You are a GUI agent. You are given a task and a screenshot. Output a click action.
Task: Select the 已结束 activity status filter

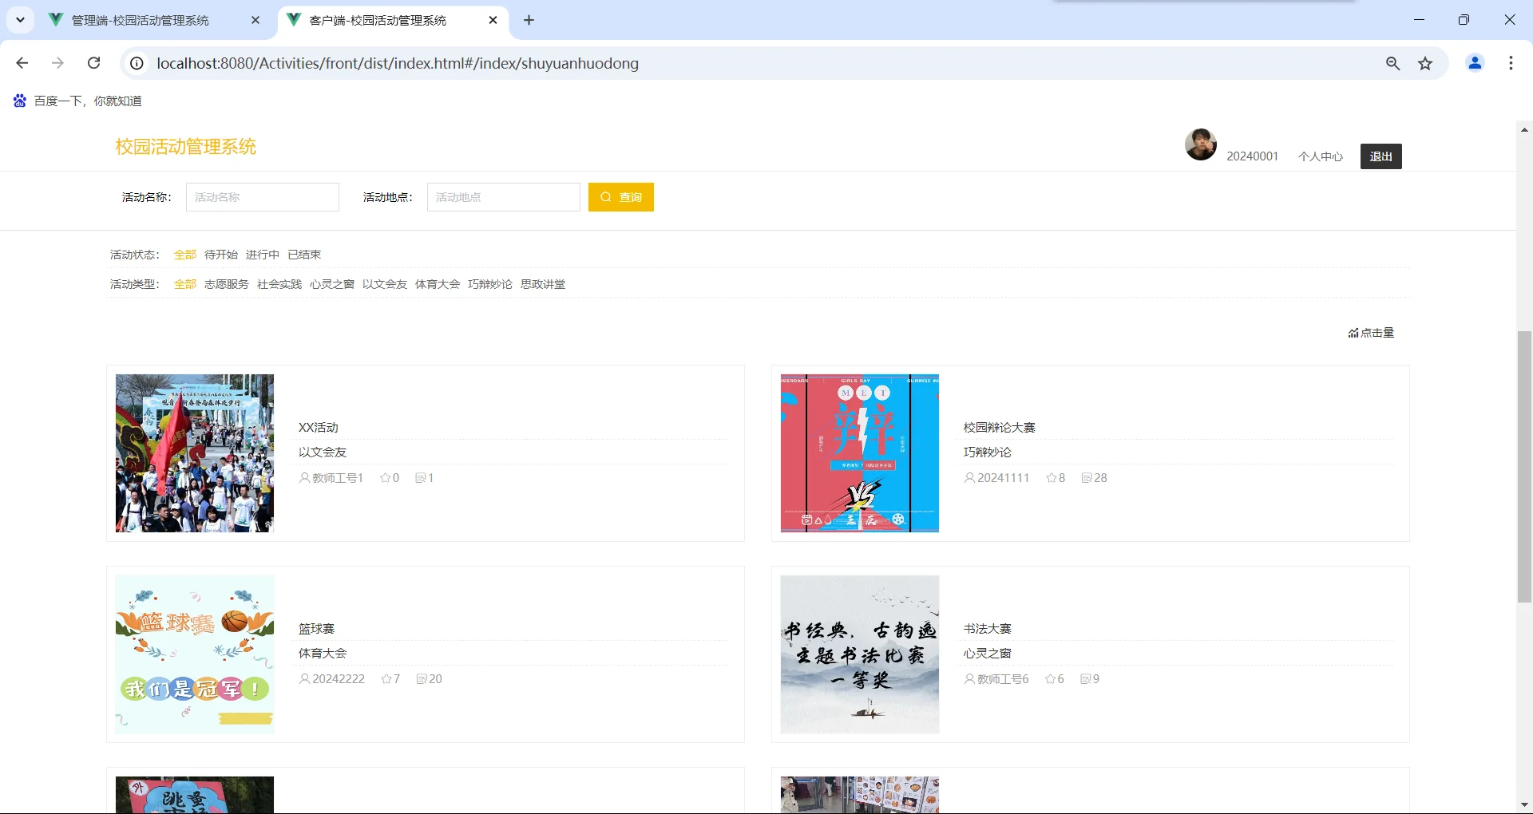click(304, 255)
